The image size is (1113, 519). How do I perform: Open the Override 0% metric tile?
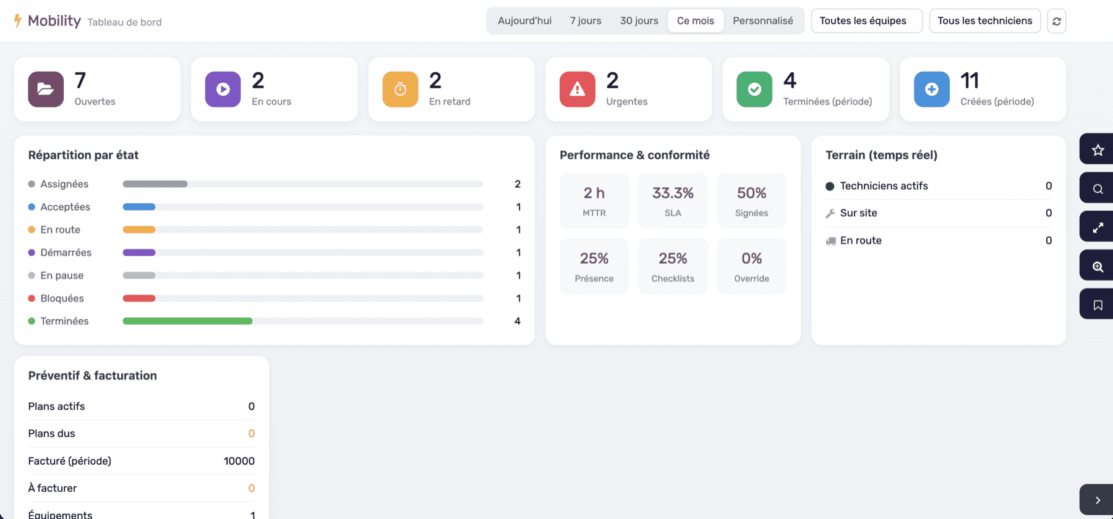coord(752,266)
